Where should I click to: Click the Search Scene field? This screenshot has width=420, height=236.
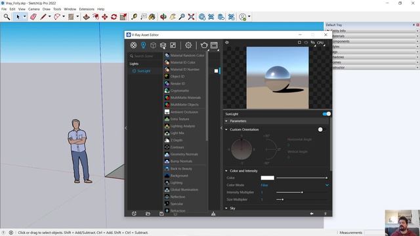[x=144, y=56]
